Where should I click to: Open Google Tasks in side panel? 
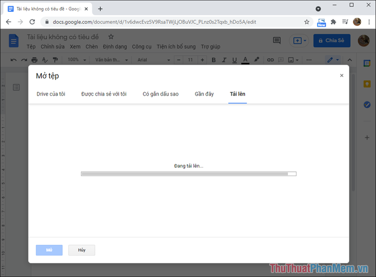coord(367,105)
